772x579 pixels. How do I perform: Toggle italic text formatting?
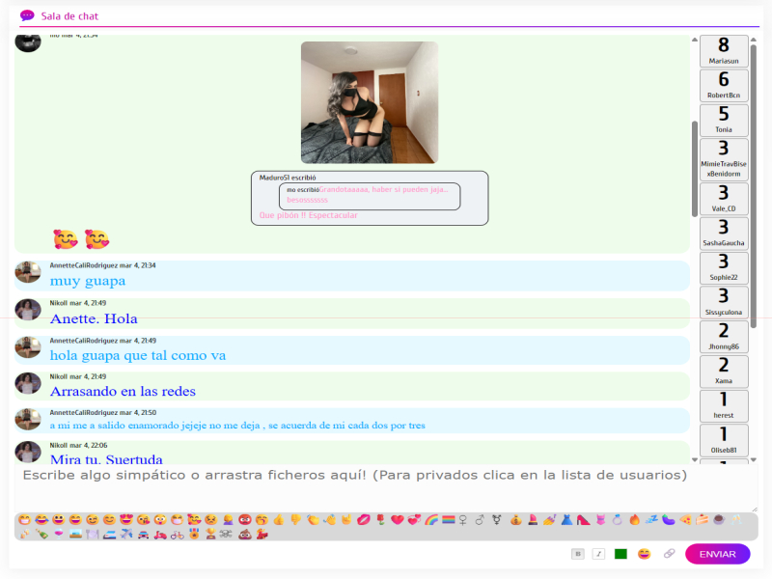coord(598,554)
